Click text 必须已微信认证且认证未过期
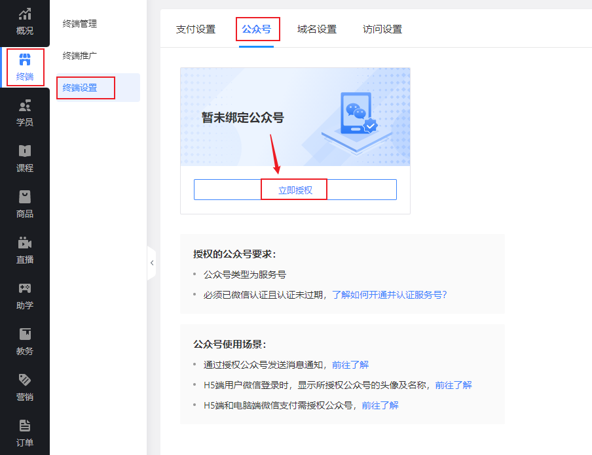 click(263, 295)
